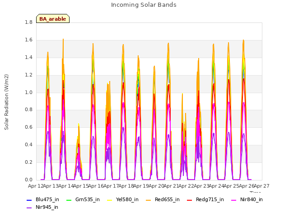Viewport: 289px width, 216px height.
Task: Click the 1.6 y-axis tick label
Action: coord(29,40)
